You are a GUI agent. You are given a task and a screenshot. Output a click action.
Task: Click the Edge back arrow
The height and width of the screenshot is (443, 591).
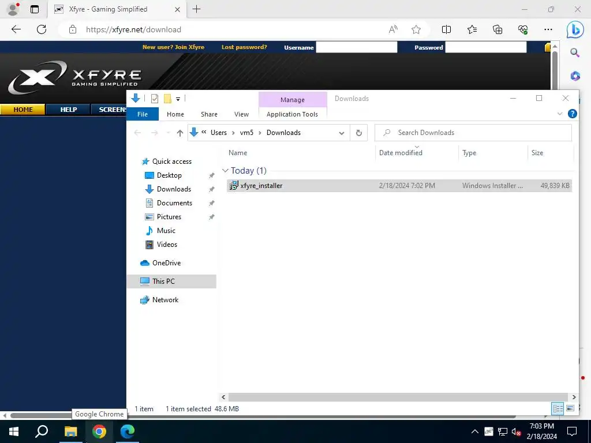tap(16, 29)
